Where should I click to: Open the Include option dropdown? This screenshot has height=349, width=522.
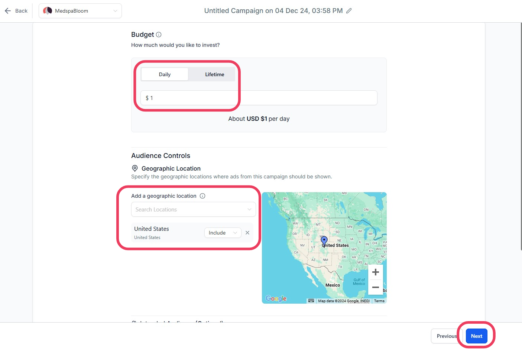(x=223, y=233)
